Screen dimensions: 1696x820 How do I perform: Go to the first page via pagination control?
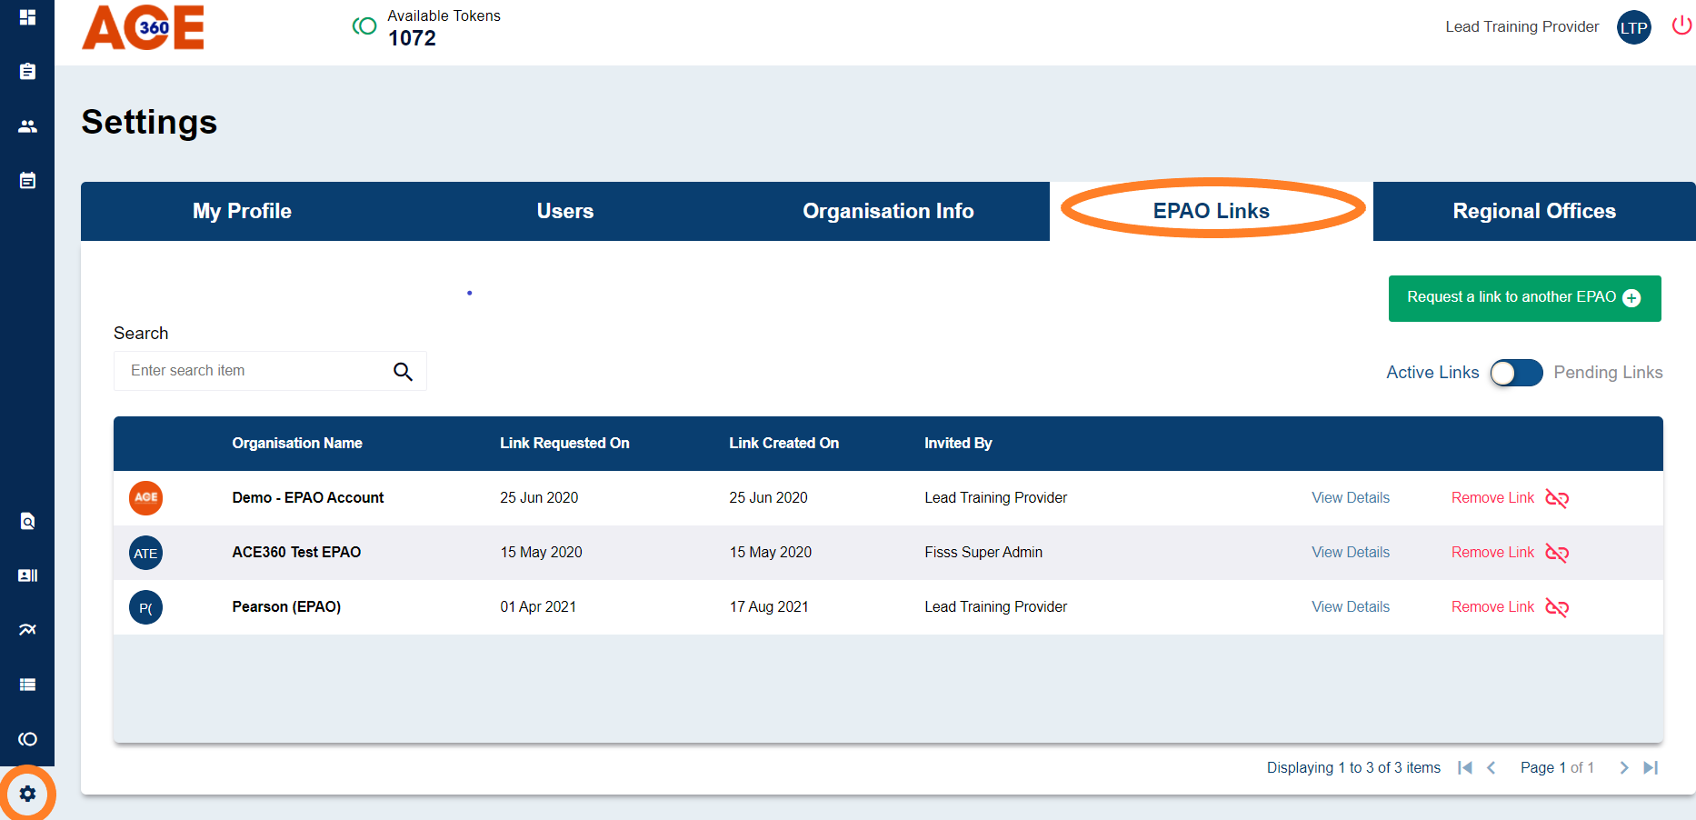pyautogui.click(x=1465, y=767)
